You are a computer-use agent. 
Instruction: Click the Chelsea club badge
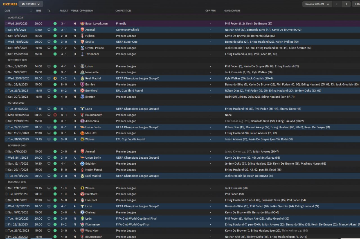pyautogui.click(x=82, y=213)
